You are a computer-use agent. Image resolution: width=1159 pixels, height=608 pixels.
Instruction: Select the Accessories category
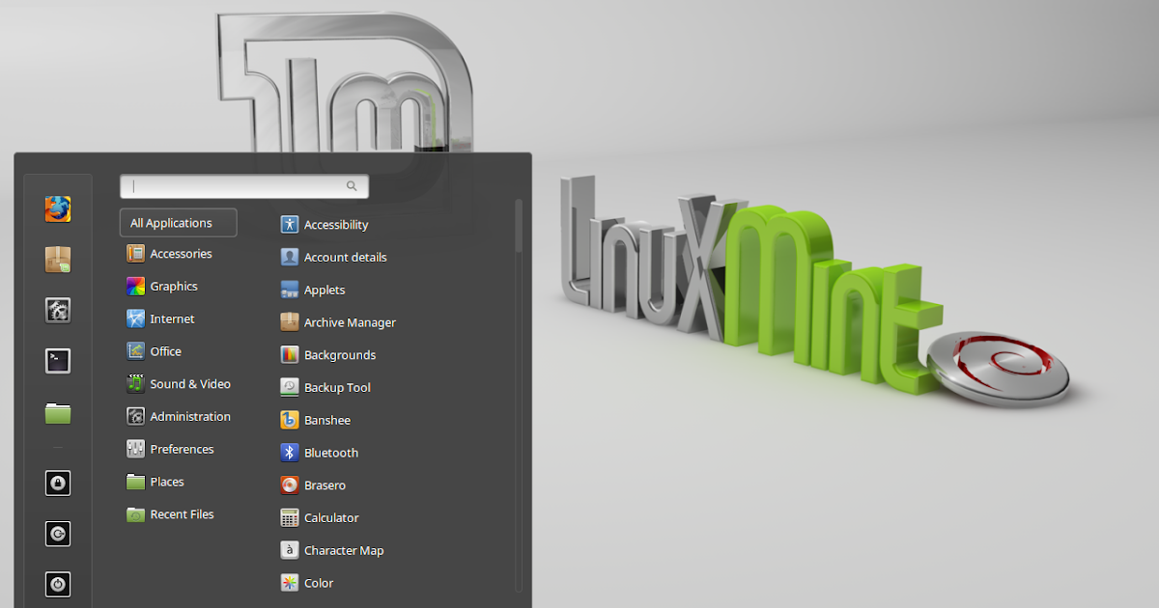tap(181, 253)
